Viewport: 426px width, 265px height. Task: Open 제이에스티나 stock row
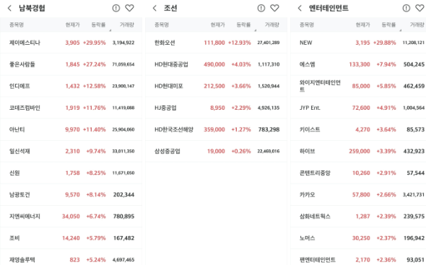[x=71, y=43]
